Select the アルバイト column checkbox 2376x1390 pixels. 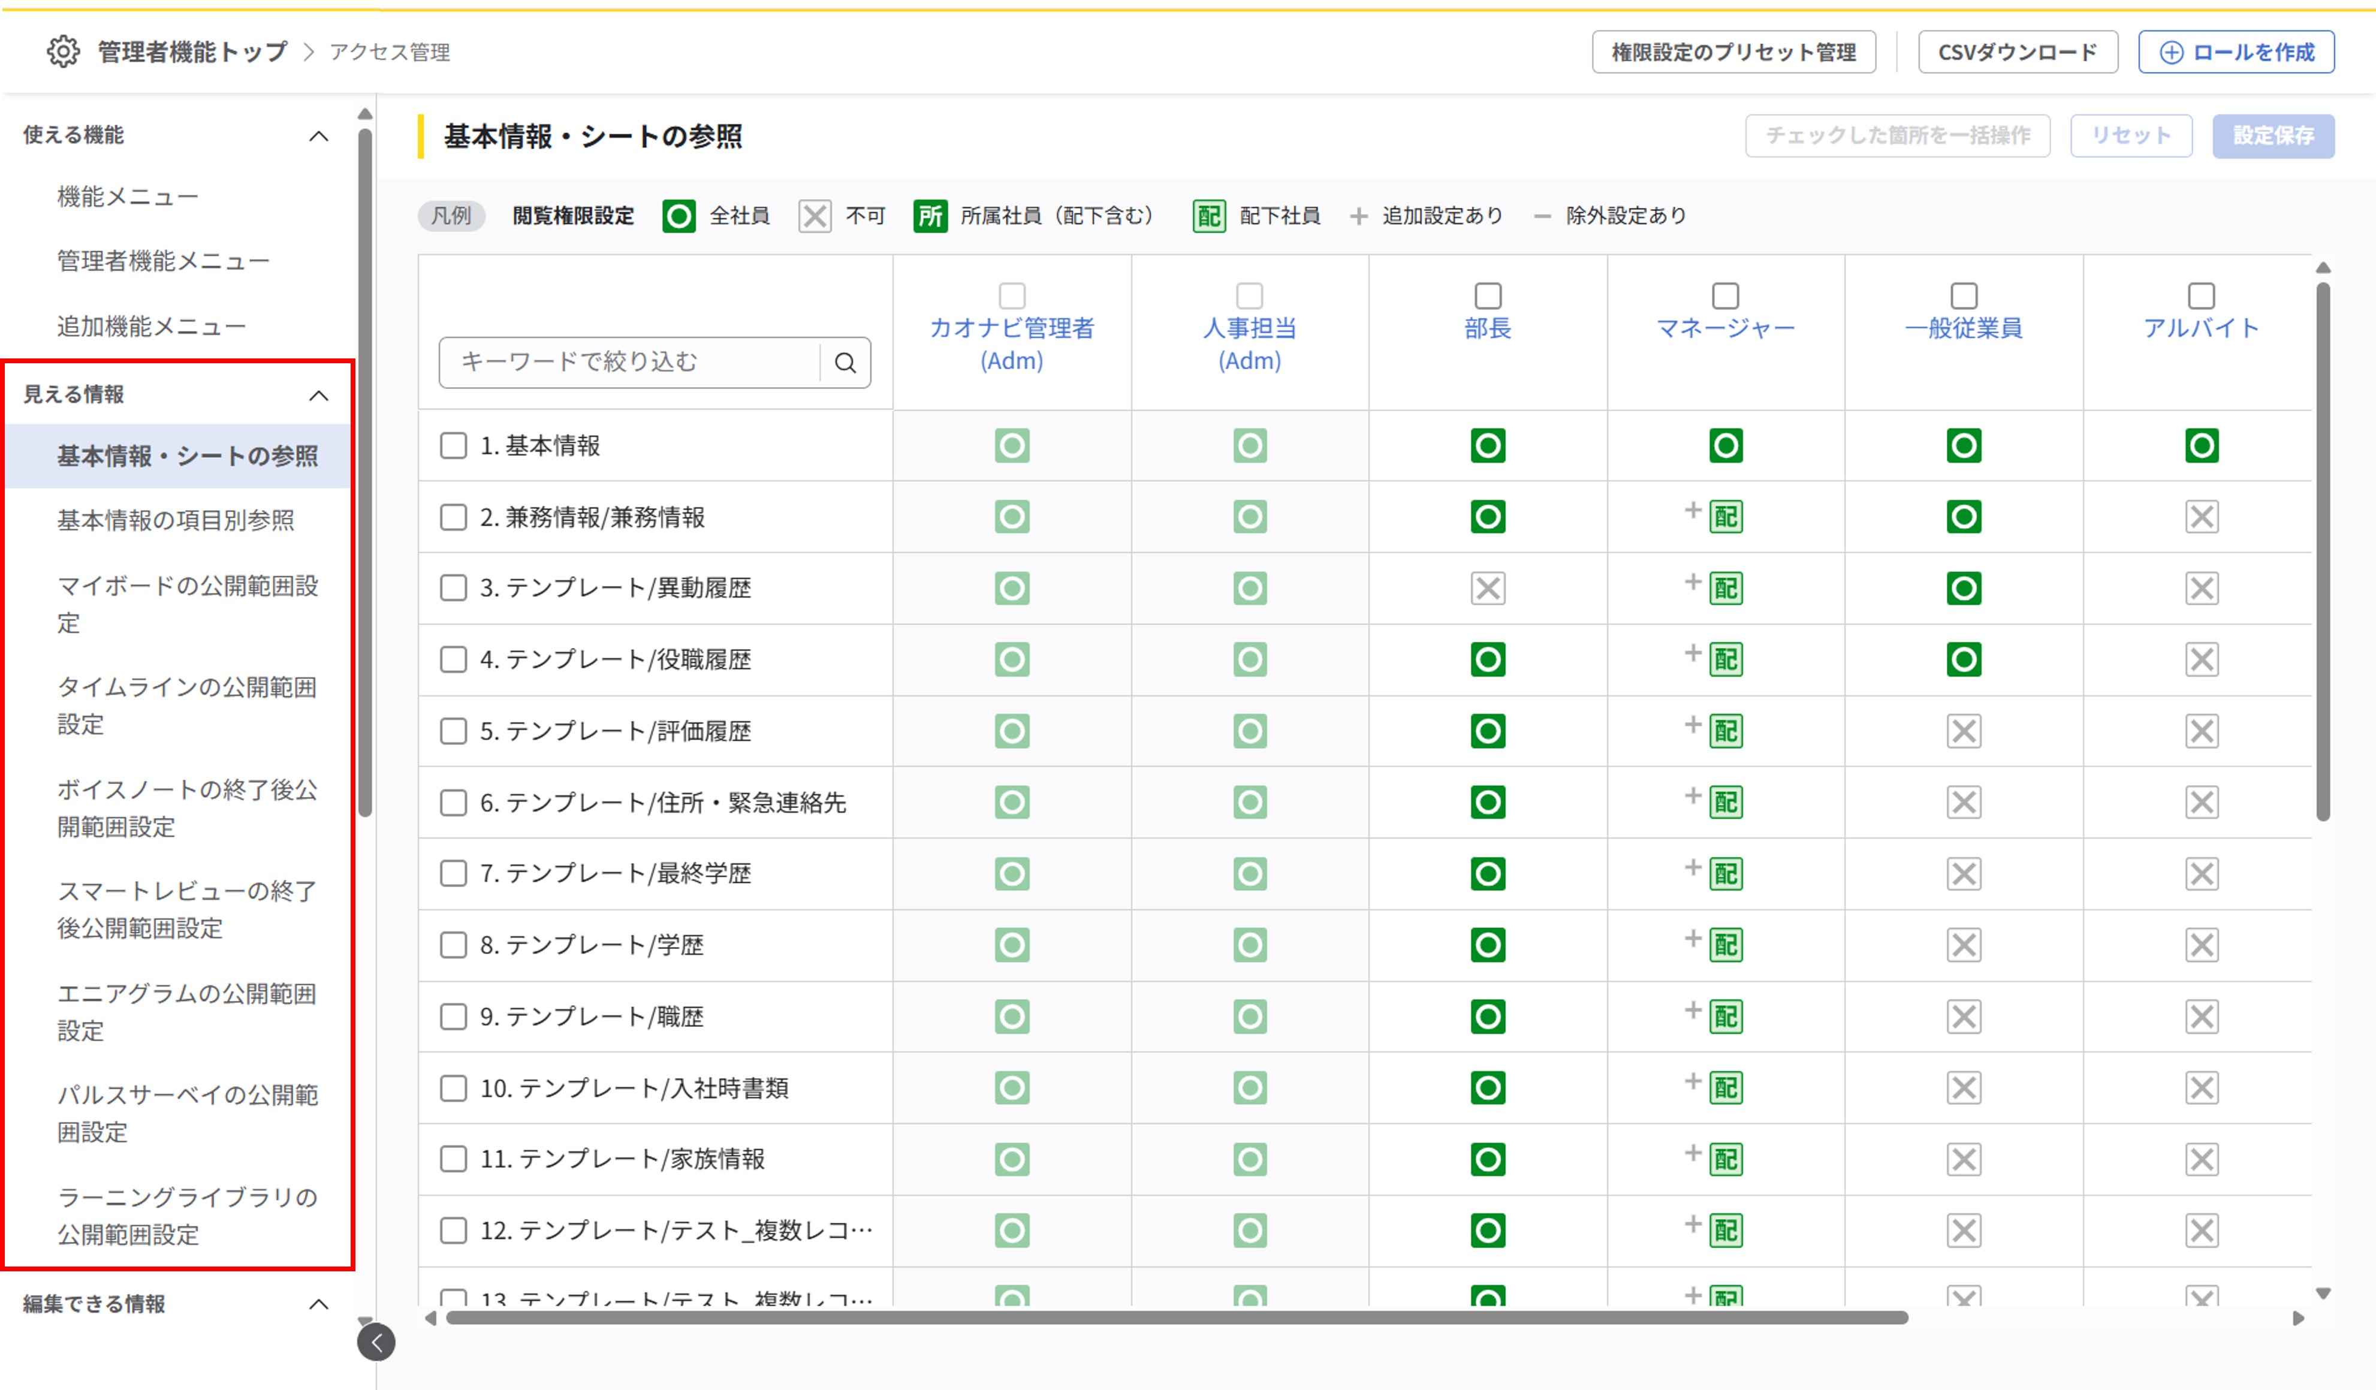click(x=2202, y=296)
